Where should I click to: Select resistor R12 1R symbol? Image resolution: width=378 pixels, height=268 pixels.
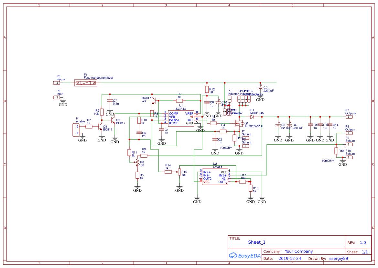pos(207,89)
